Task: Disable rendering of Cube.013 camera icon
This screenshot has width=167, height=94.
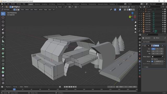Action: [x=165, y=31]
